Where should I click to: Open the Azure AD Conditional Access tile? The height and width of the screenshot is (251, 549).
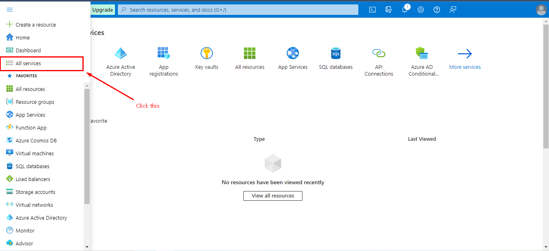tap(424, 62)
